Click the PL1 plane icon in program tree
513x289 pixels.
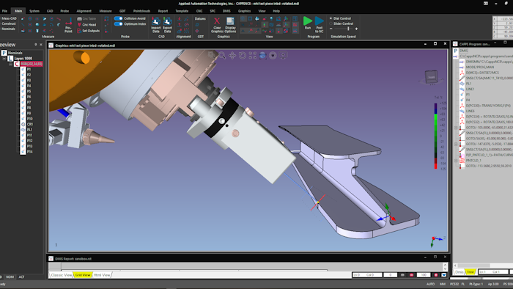462,84
